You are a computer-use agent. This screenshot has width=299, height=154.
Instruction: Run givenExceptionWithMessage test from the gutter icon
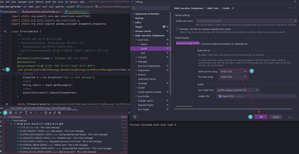point(4,70)
